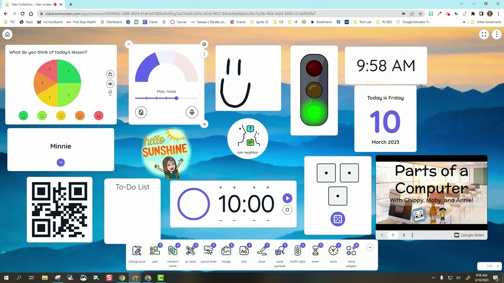Open the Chrome tab search chevron
The height and width of the screenshot is (283, 504).
[461, 4]
